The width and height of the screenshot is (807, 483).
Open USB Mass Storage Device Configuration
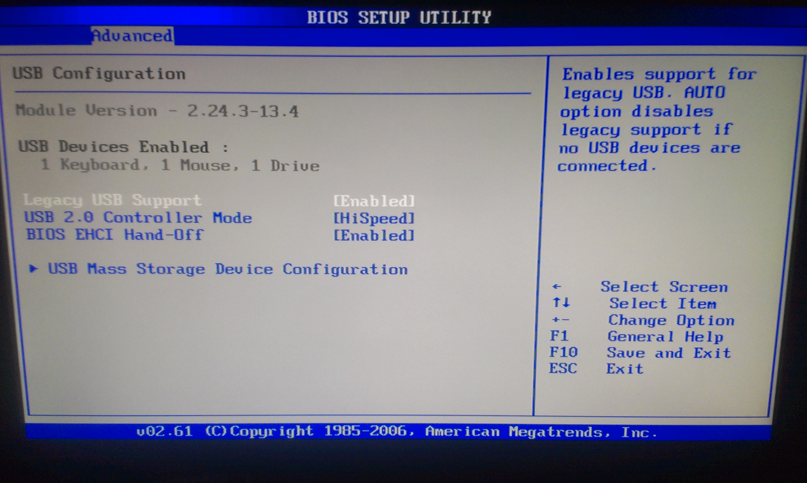pyautogui.click(x=228, y=270)
